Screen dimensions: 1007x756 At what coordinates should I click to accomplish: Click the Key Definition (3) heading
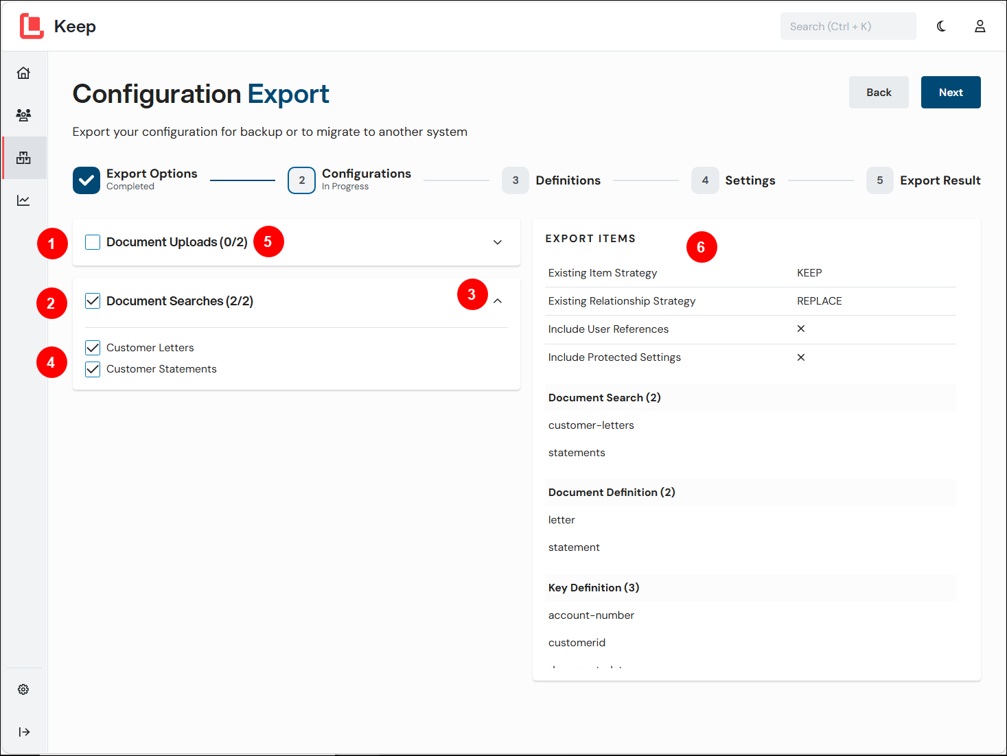point(594,588)
